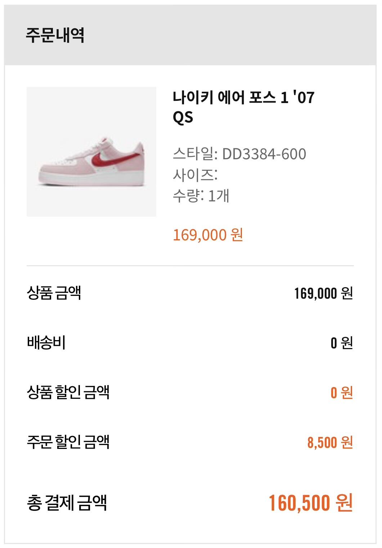Click the 160,500 원 total payment amount
382x548 pixels.
click(310, 503)
